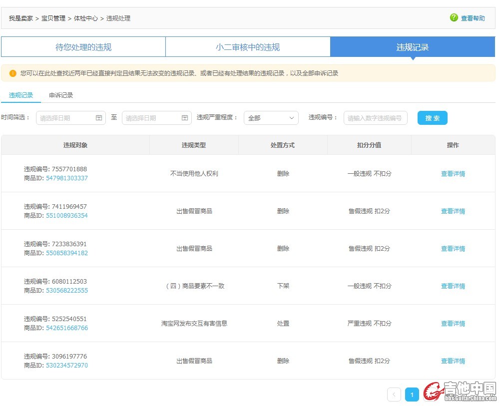Open product ID 542651668766 link

click(66, 328)
